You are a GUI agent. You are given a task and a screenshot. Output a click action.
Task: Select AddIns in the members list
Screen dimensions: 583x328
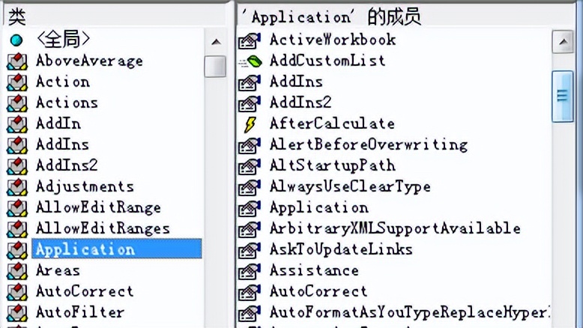click(x=296, y=82)
